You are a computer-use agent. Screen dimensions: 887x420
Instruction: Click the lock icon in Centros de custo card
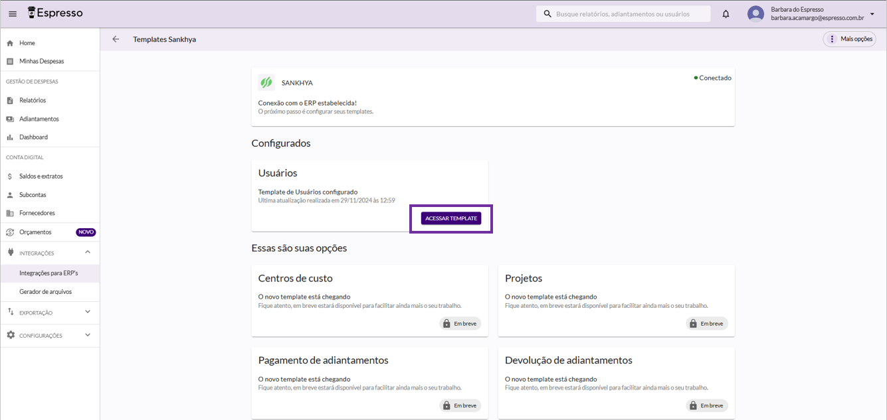446,324
